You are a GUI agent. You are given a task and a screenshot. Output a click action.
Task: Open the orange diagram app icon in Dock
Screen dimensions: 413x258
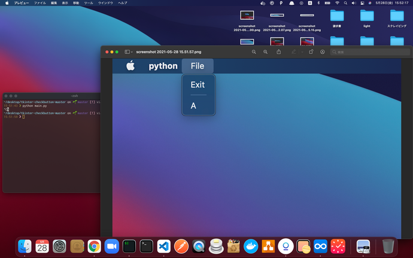(268, 247)
